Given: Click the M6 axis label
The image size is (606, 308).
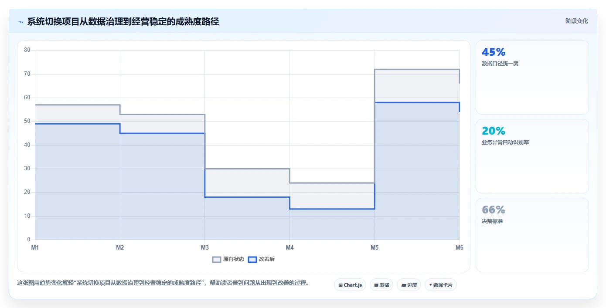Looking at the screenshot, I should tap(459, 248).
